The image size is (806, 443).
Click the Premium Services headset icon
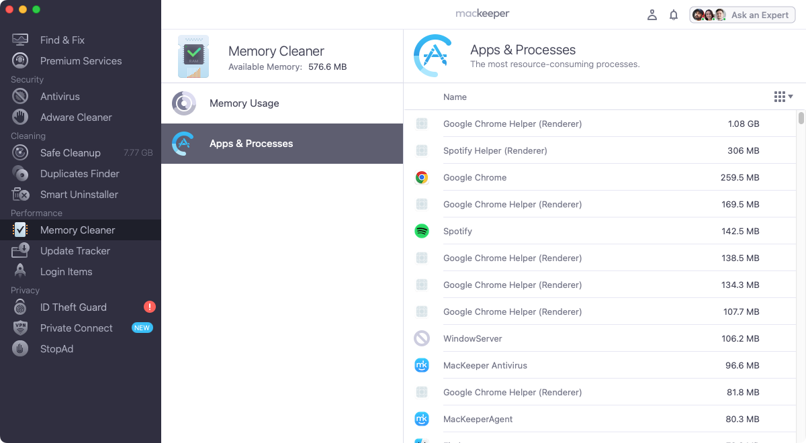coord(20,60)
